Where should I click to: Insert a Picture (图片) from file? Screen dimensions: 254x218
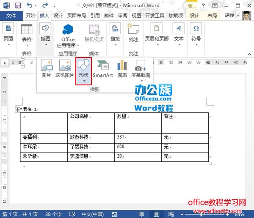(46, 68)
